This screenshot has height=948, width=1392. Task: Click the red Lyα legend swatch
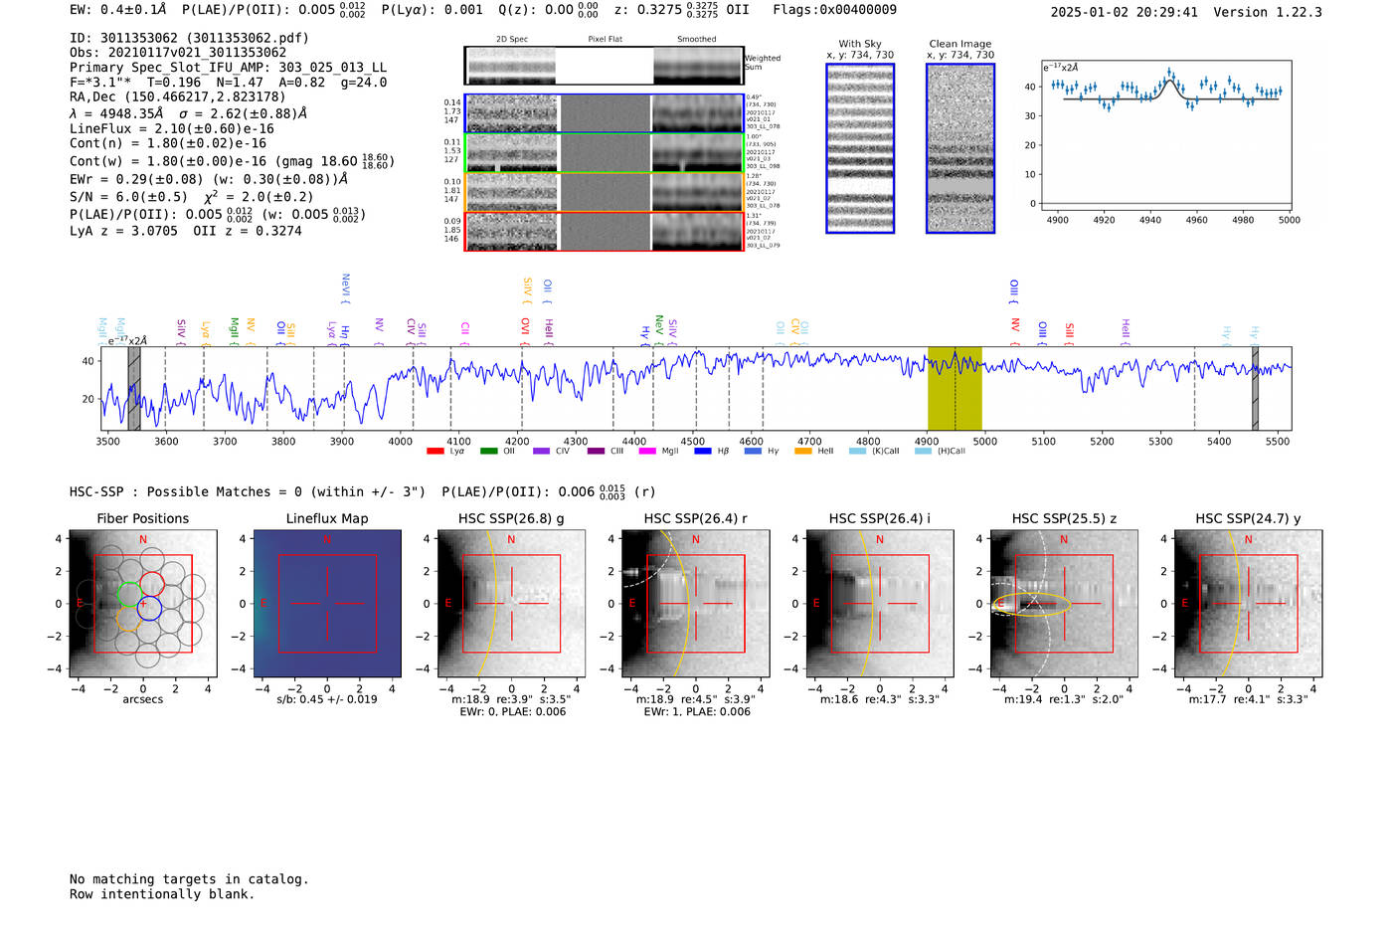[x=435, y=452]
